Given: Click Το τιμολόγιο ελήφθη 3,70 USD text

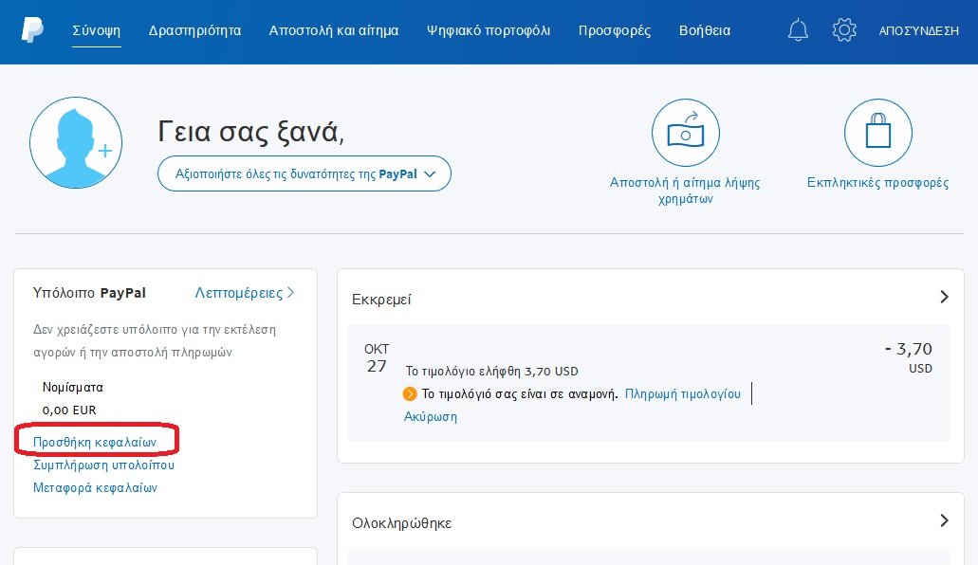Looking at the screenshot, I should [491, 371].
